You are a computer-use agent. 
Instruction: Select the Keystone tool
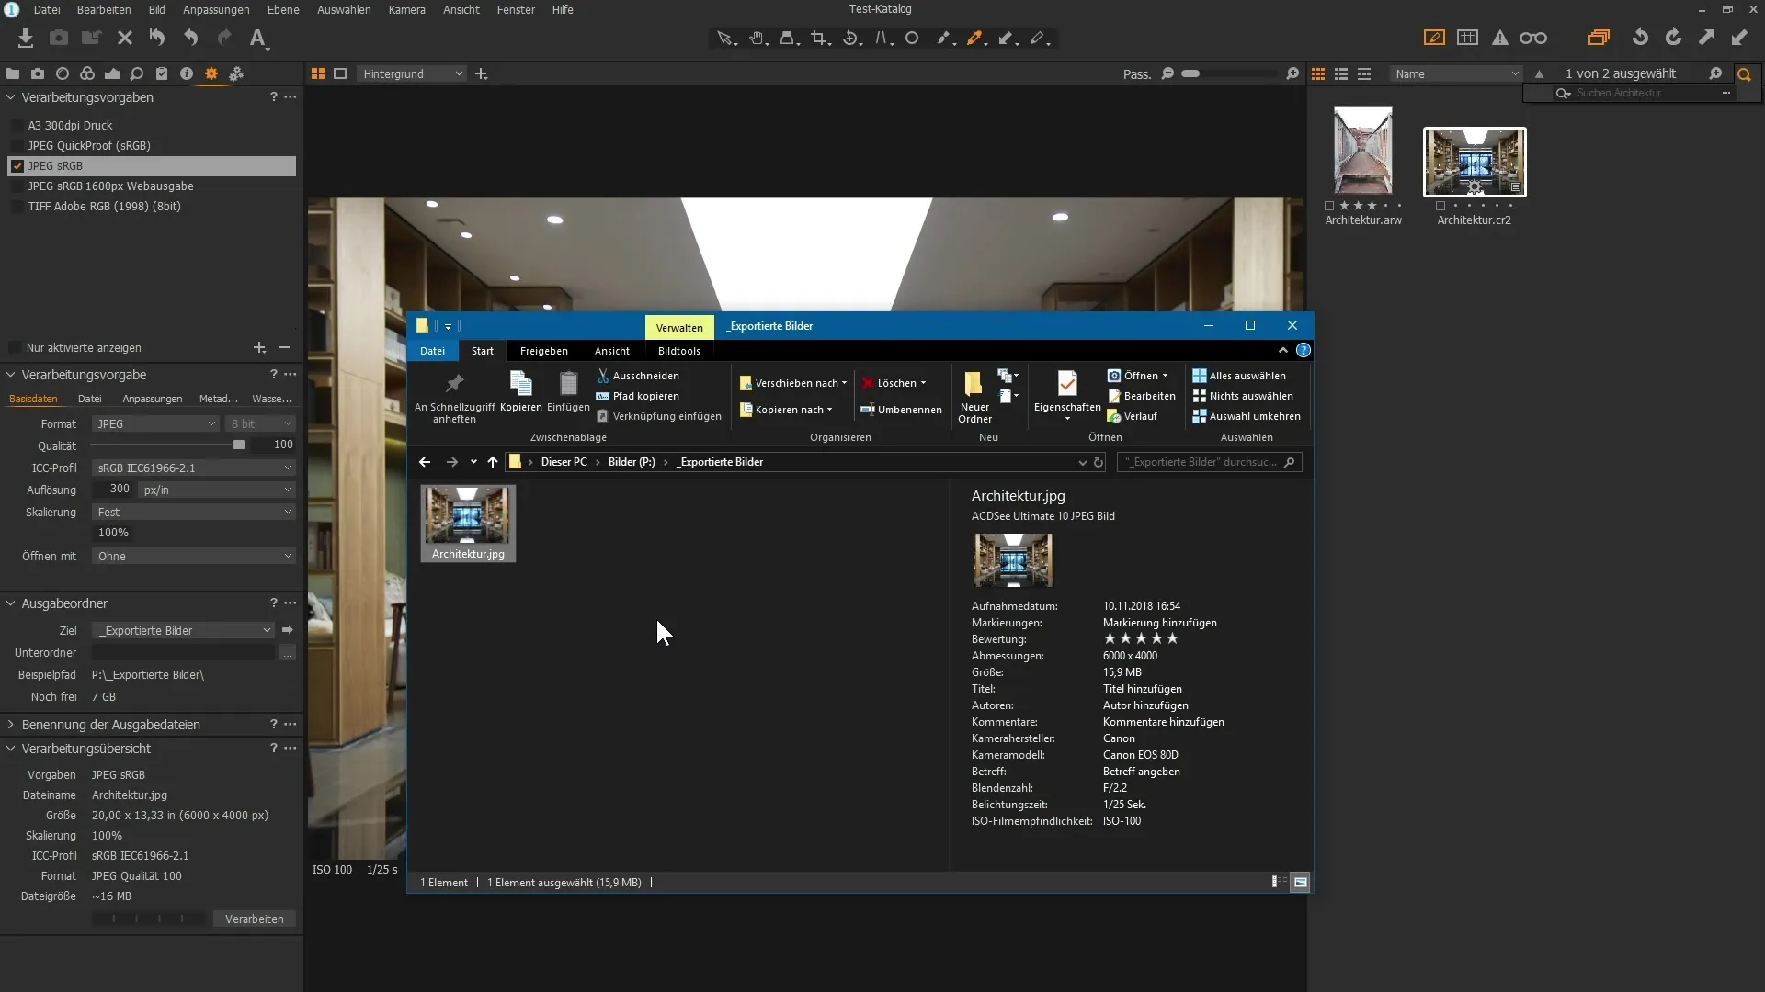pos(883,38)
